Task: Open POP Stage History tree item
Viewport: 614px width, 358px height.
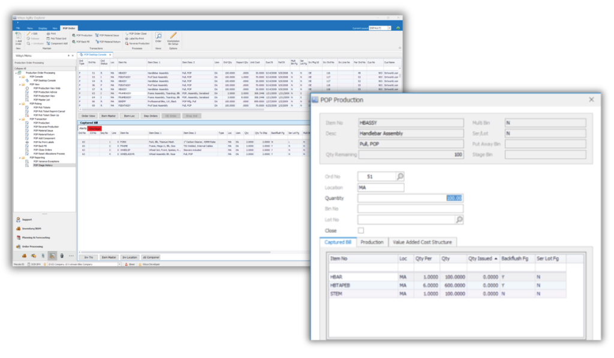Action: pos(44,164)
